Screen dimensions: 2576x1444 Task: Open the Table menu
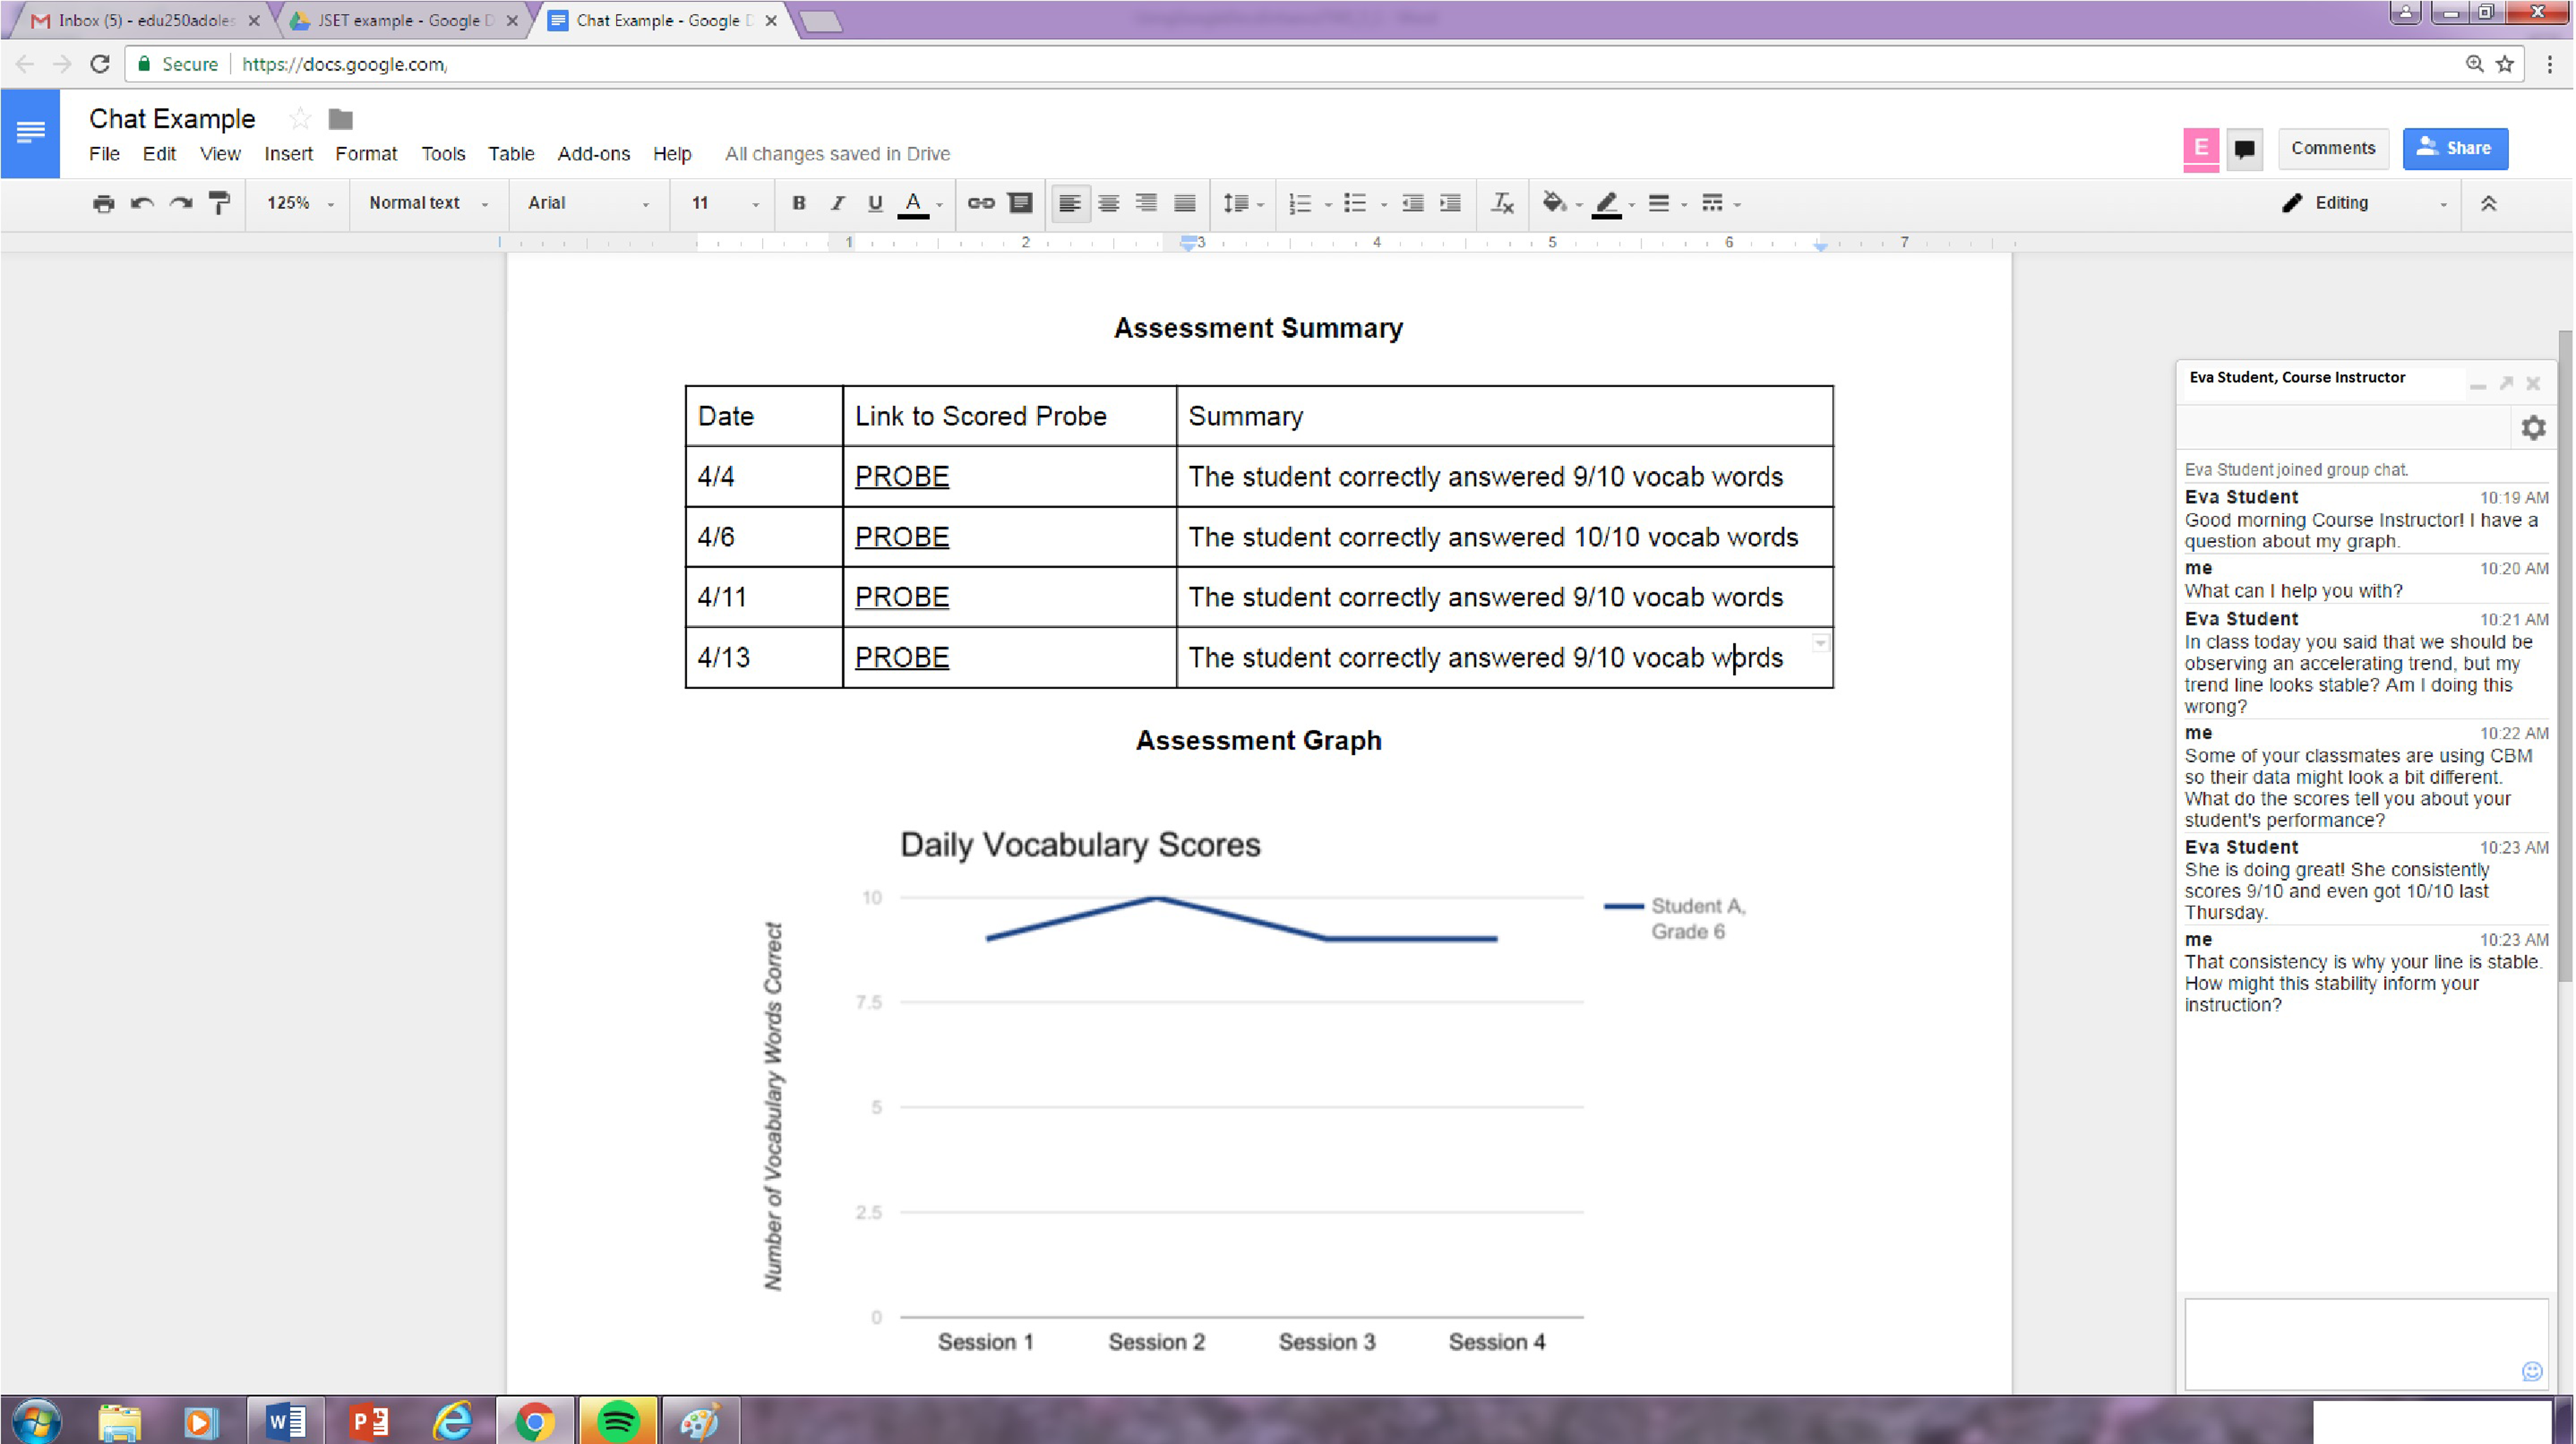(x=511, y=154)
